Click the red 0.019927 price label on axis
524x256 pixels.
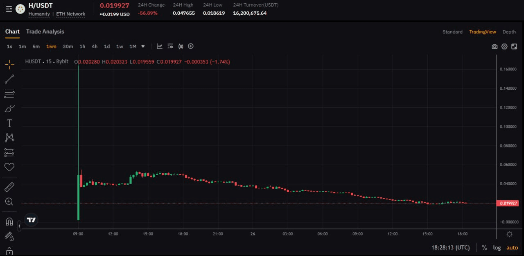[508, 203]
